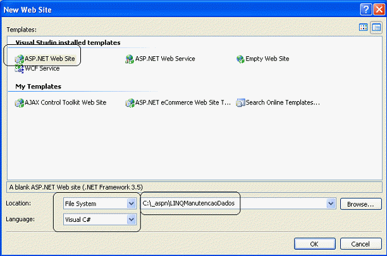Open the File System location type dropdown
This screenshot has height=256, width=387.
[131, 204]
